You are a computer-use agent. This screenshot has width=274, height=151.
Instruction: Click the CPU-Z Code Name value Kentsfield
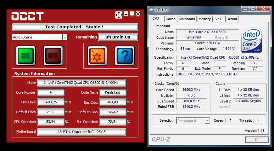pyautogui.click(x=193, y=37)
